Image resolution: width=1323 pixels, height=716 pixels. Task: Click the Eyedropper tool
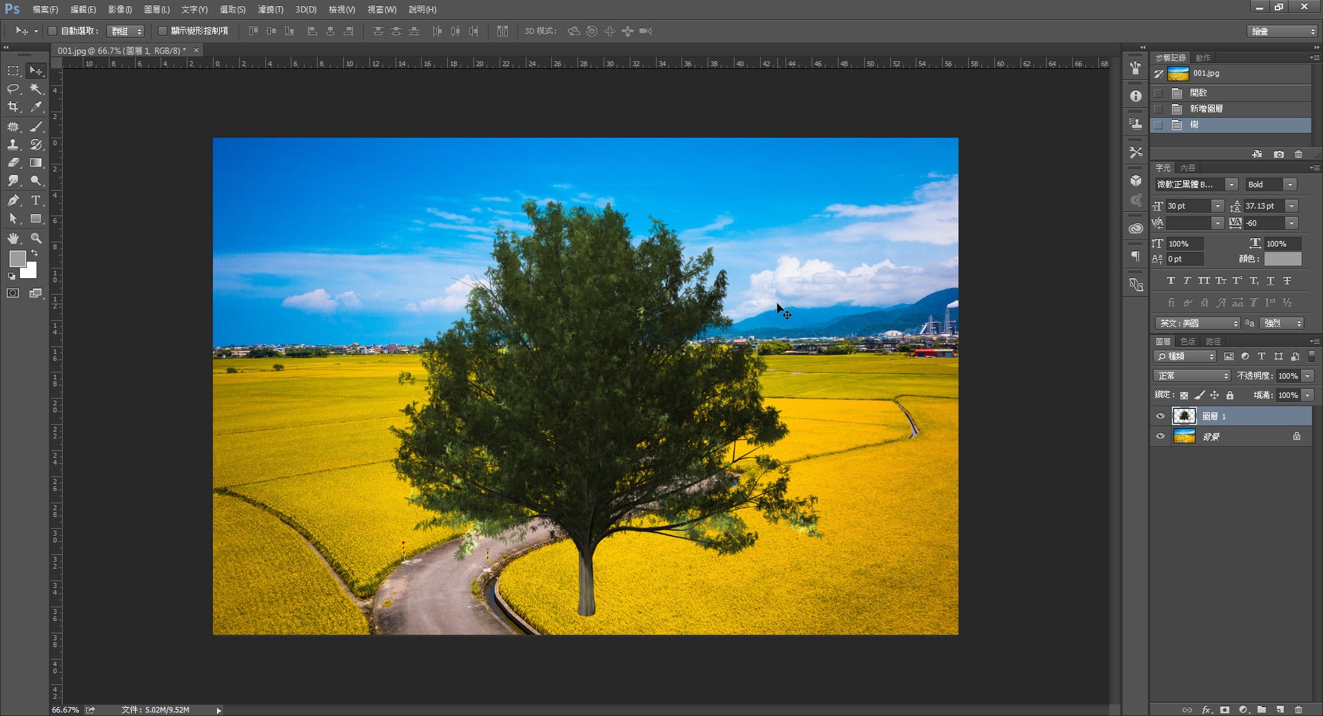click(36, 107)
